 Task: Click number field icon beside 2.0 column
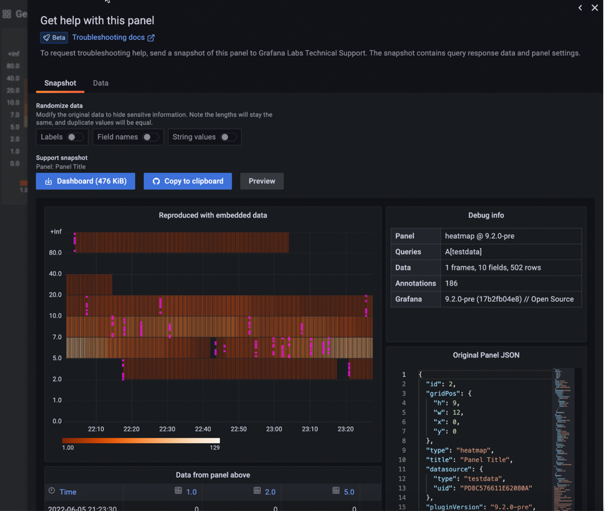coord(257,491)
